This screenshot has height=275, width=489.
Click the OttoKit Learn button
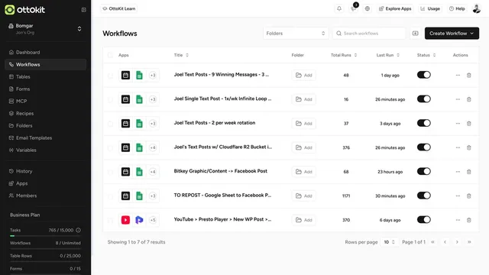coord(119,8)
